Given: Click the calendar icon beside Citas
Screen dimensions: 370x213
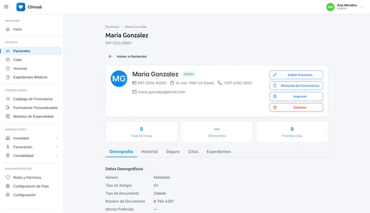Looking at the screenshot, I should coord(8,59).
